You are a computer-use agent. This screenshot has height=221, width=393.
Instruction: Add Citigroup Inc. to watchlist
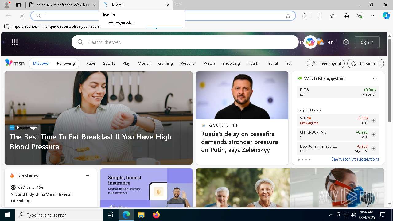pyautogui.click(x=374, y=134)
